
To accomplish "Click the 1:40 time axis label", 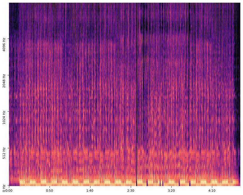I will [90, 191].
